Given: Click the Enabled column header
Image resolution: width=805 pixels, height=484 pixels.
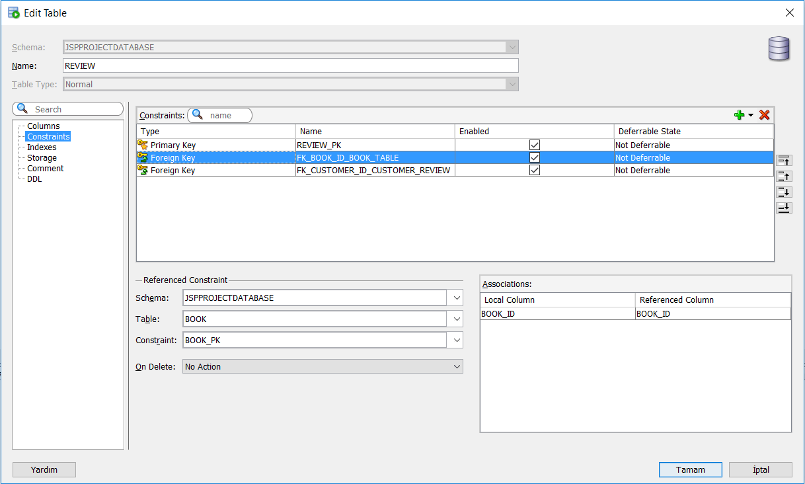Looking at the screenshot, I should tap(535, 131).
